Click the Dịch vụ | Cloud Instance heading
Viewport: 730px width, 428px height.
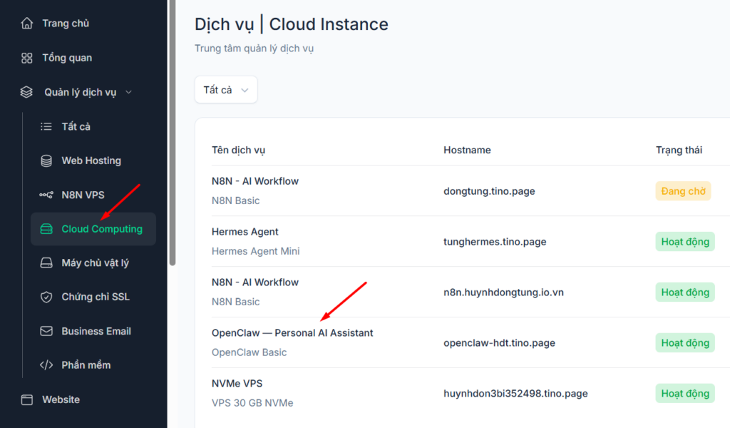coord(292,24)
